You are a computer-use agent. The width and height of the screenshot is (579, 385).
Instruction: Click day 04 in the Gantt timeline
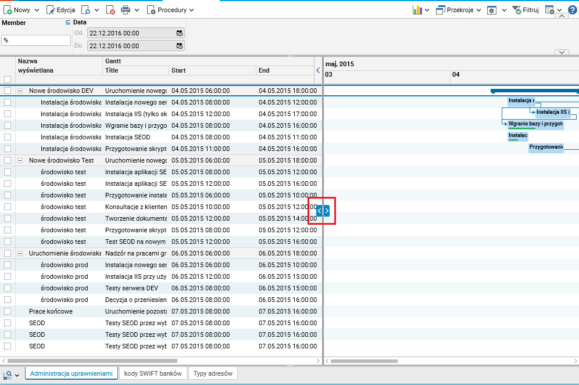pyautogui.click(x=456, y=74)
